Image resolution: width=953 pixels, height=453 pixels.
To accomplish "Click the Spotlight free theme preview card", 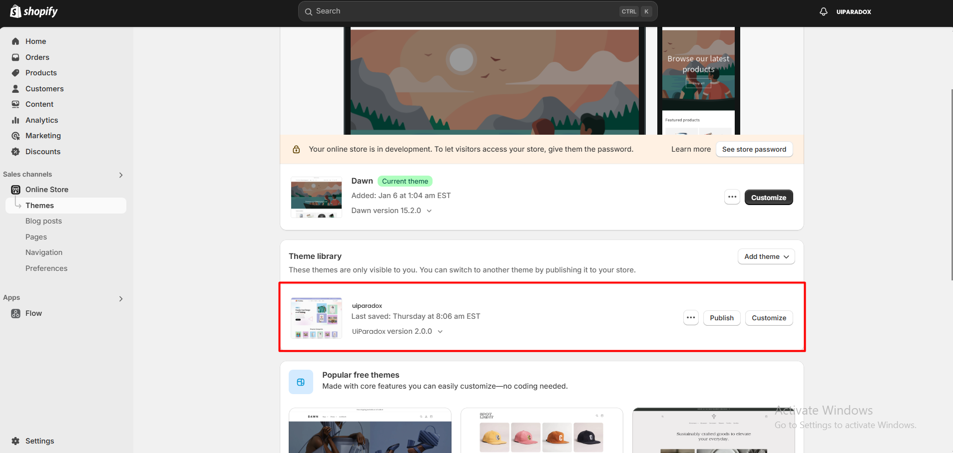I will pos(542,431).
